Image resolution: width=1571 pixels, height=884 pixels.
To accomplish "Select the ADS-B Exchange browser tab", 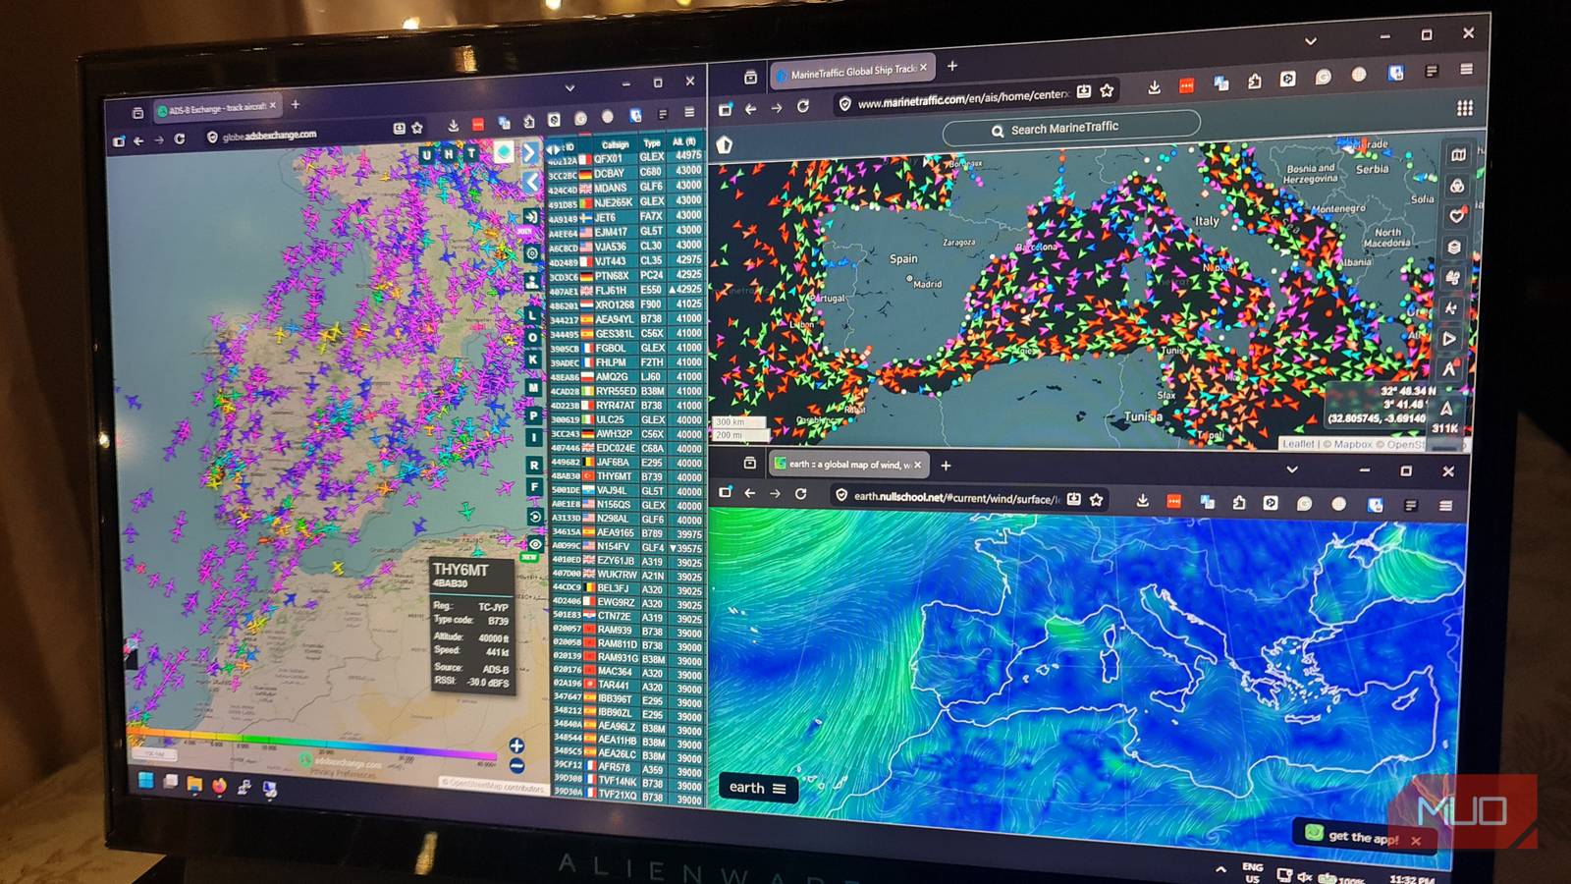I will tap(217, 108).
